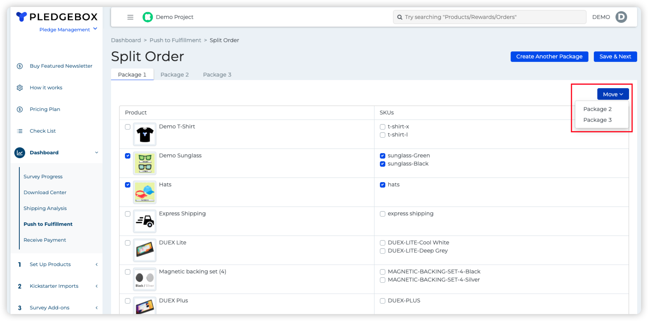This screenshot has height=321, width=648.
Task: Click Create Another Package button
Action: point(549,56)
